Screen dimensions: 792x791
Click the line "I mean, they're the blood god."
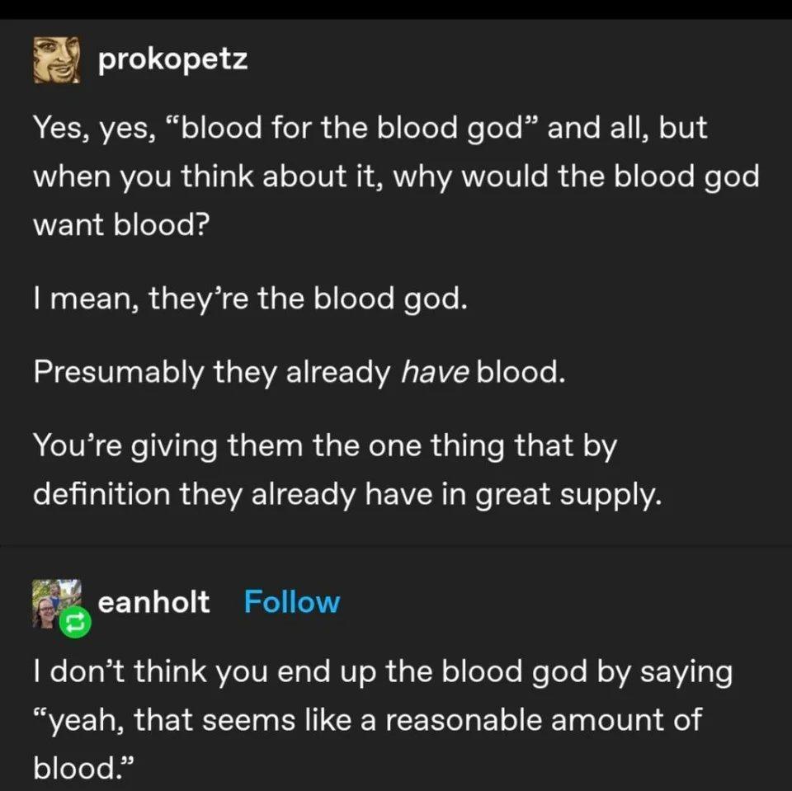[x=251, y=298]
